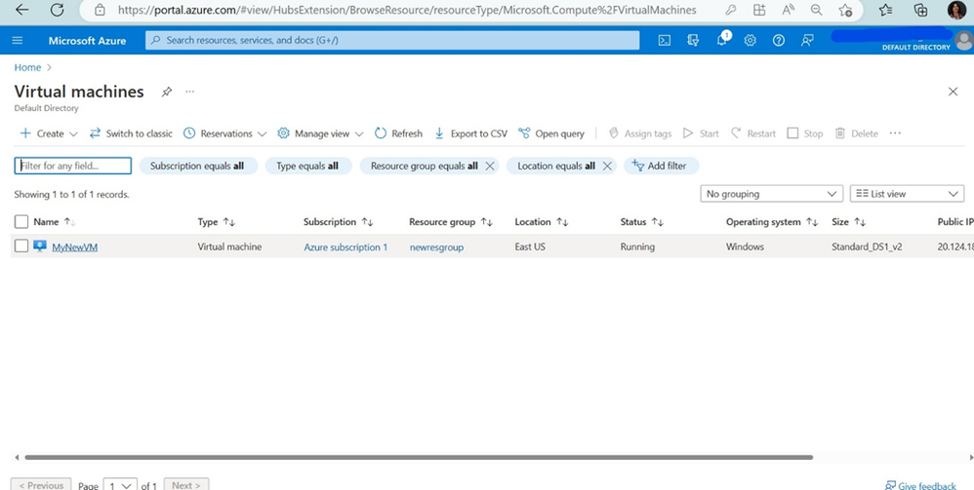Sort by the Name column

pos(54,221)
